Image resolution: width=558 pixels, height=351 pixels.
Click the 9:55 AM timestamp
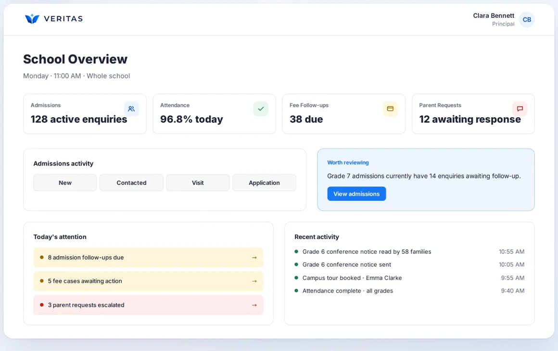[x=513, y=278]
